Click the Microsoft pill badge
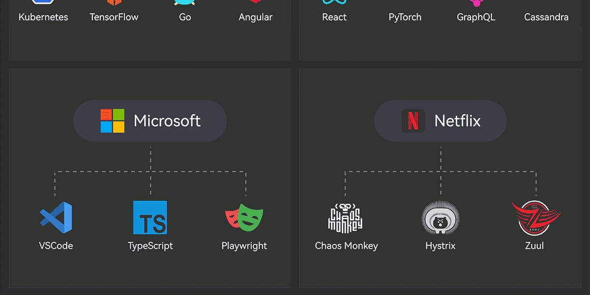This screenshot has height=295, width=590. (150, 120)
